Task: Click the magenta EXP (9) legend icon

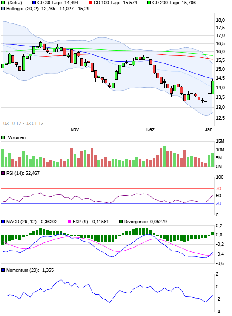Action: [69, 222]
